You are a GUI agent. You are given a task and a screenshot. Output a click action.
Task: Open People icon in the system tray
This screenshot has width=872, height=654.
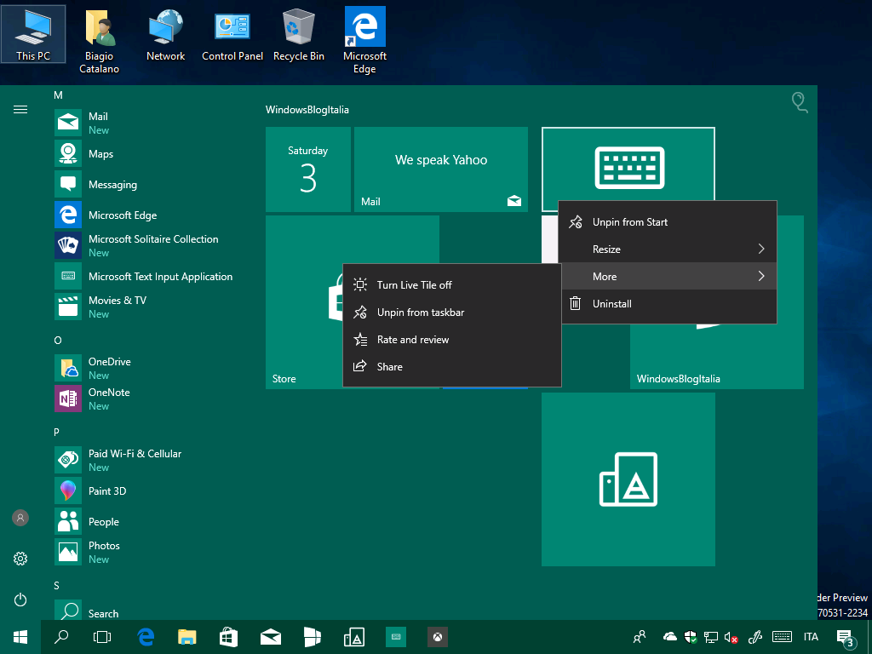click(640, 637)
